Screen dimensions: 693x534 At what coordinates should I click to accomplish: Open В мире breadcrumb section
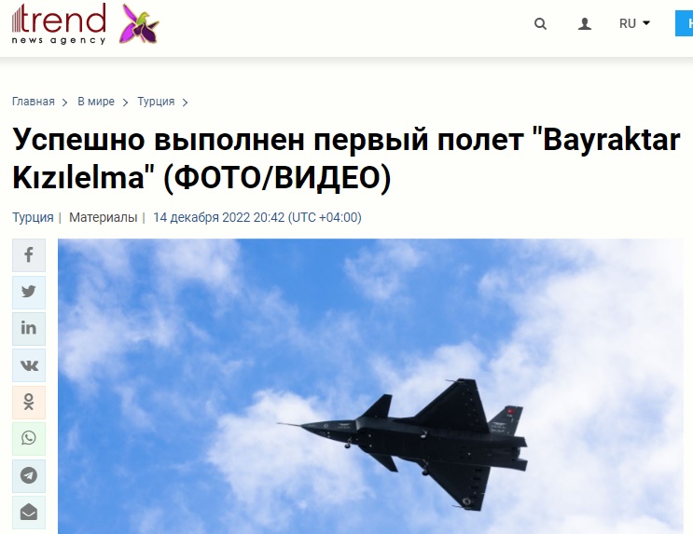pyautogui.click(x=96, y=102)
